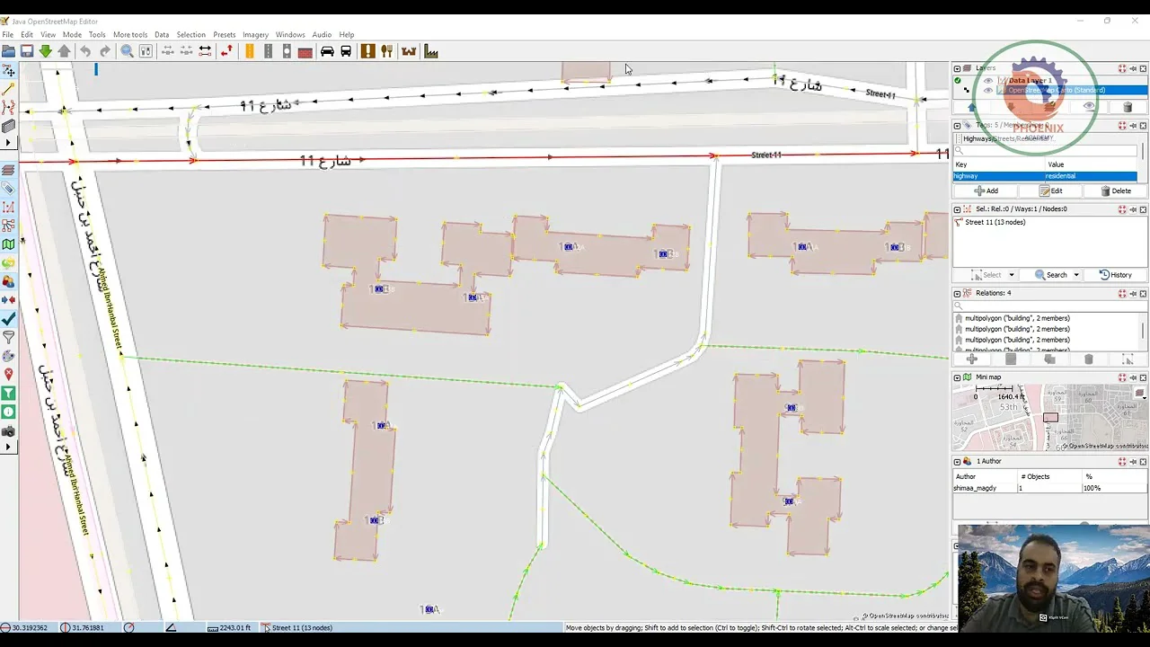Viewport: 1150px width, 647px height.
Task: Open the Imagery menu
Action: (x=255, y=35)
